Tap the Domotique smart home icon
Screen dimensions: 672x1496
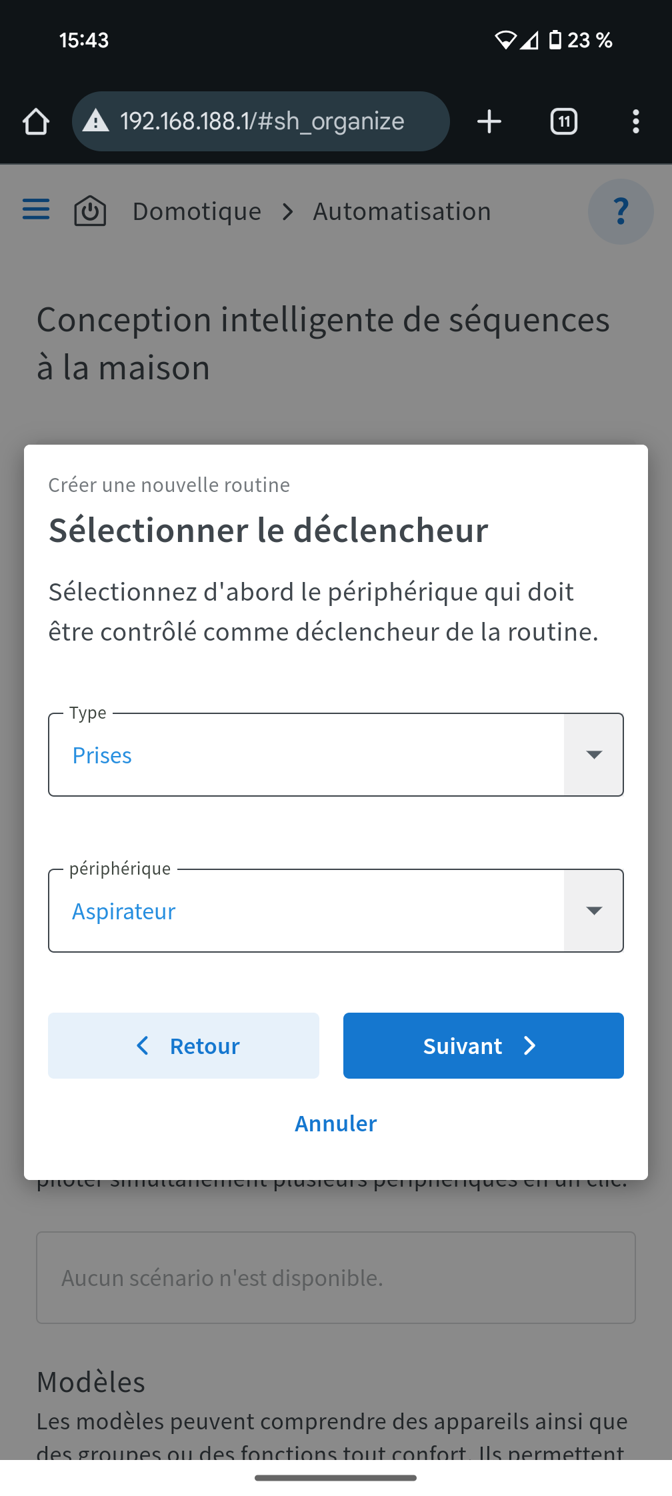[x=90, y=211]
